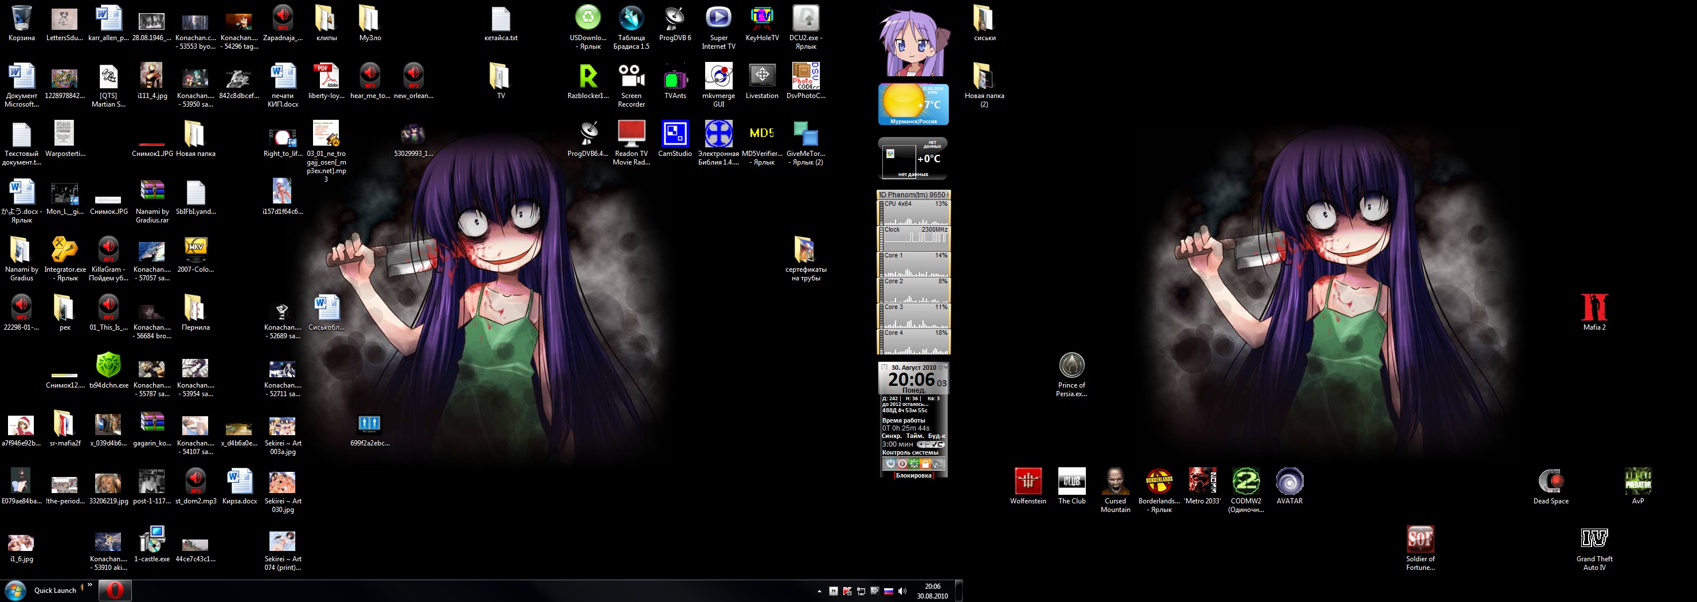Click the orange lock button in gadget

(925, 464)
